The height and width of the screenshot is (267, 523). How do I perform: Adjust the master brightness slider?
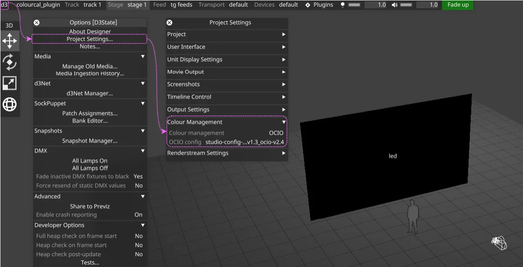pyautogui.click(x=354, y=5)
